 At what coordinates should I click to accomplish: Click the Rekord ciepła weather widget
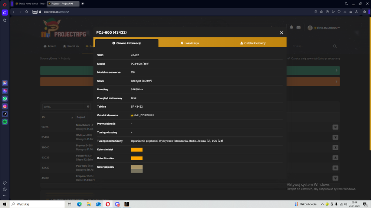coord(306,204)
